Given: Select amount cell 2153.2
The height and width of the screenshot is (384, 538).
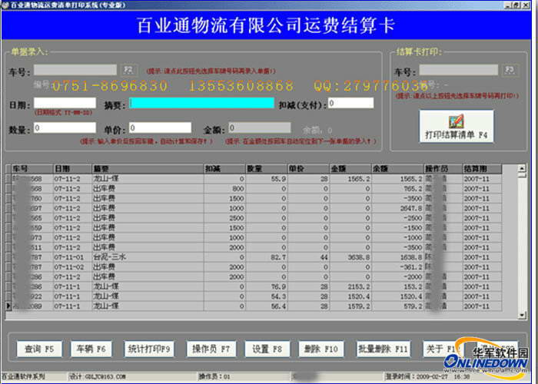Looking at the screenshot, I should pyautogui.click(x=350, y=286).
